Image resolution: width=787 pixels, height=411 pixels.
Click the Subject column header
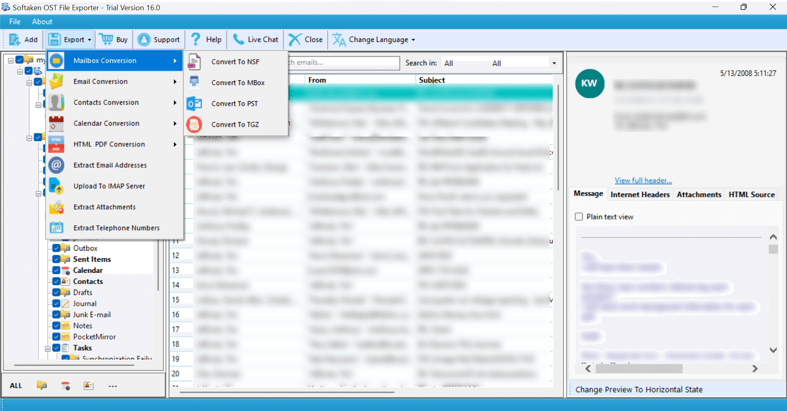[x=484, y=80]
